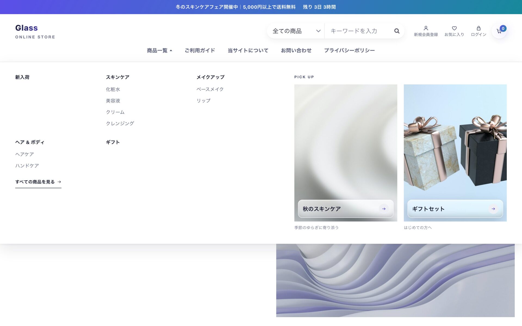
Task: Open the 当サイトについて menu item
Action: pyautogui.click(x=248, y=51)
